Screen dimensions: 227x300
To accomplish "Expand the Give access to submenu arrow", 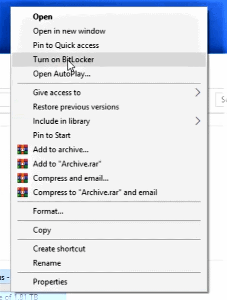I will [x=198, y=92].
